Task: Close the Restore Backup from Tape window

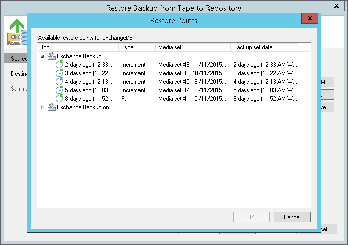Action: tap(337, 6)
